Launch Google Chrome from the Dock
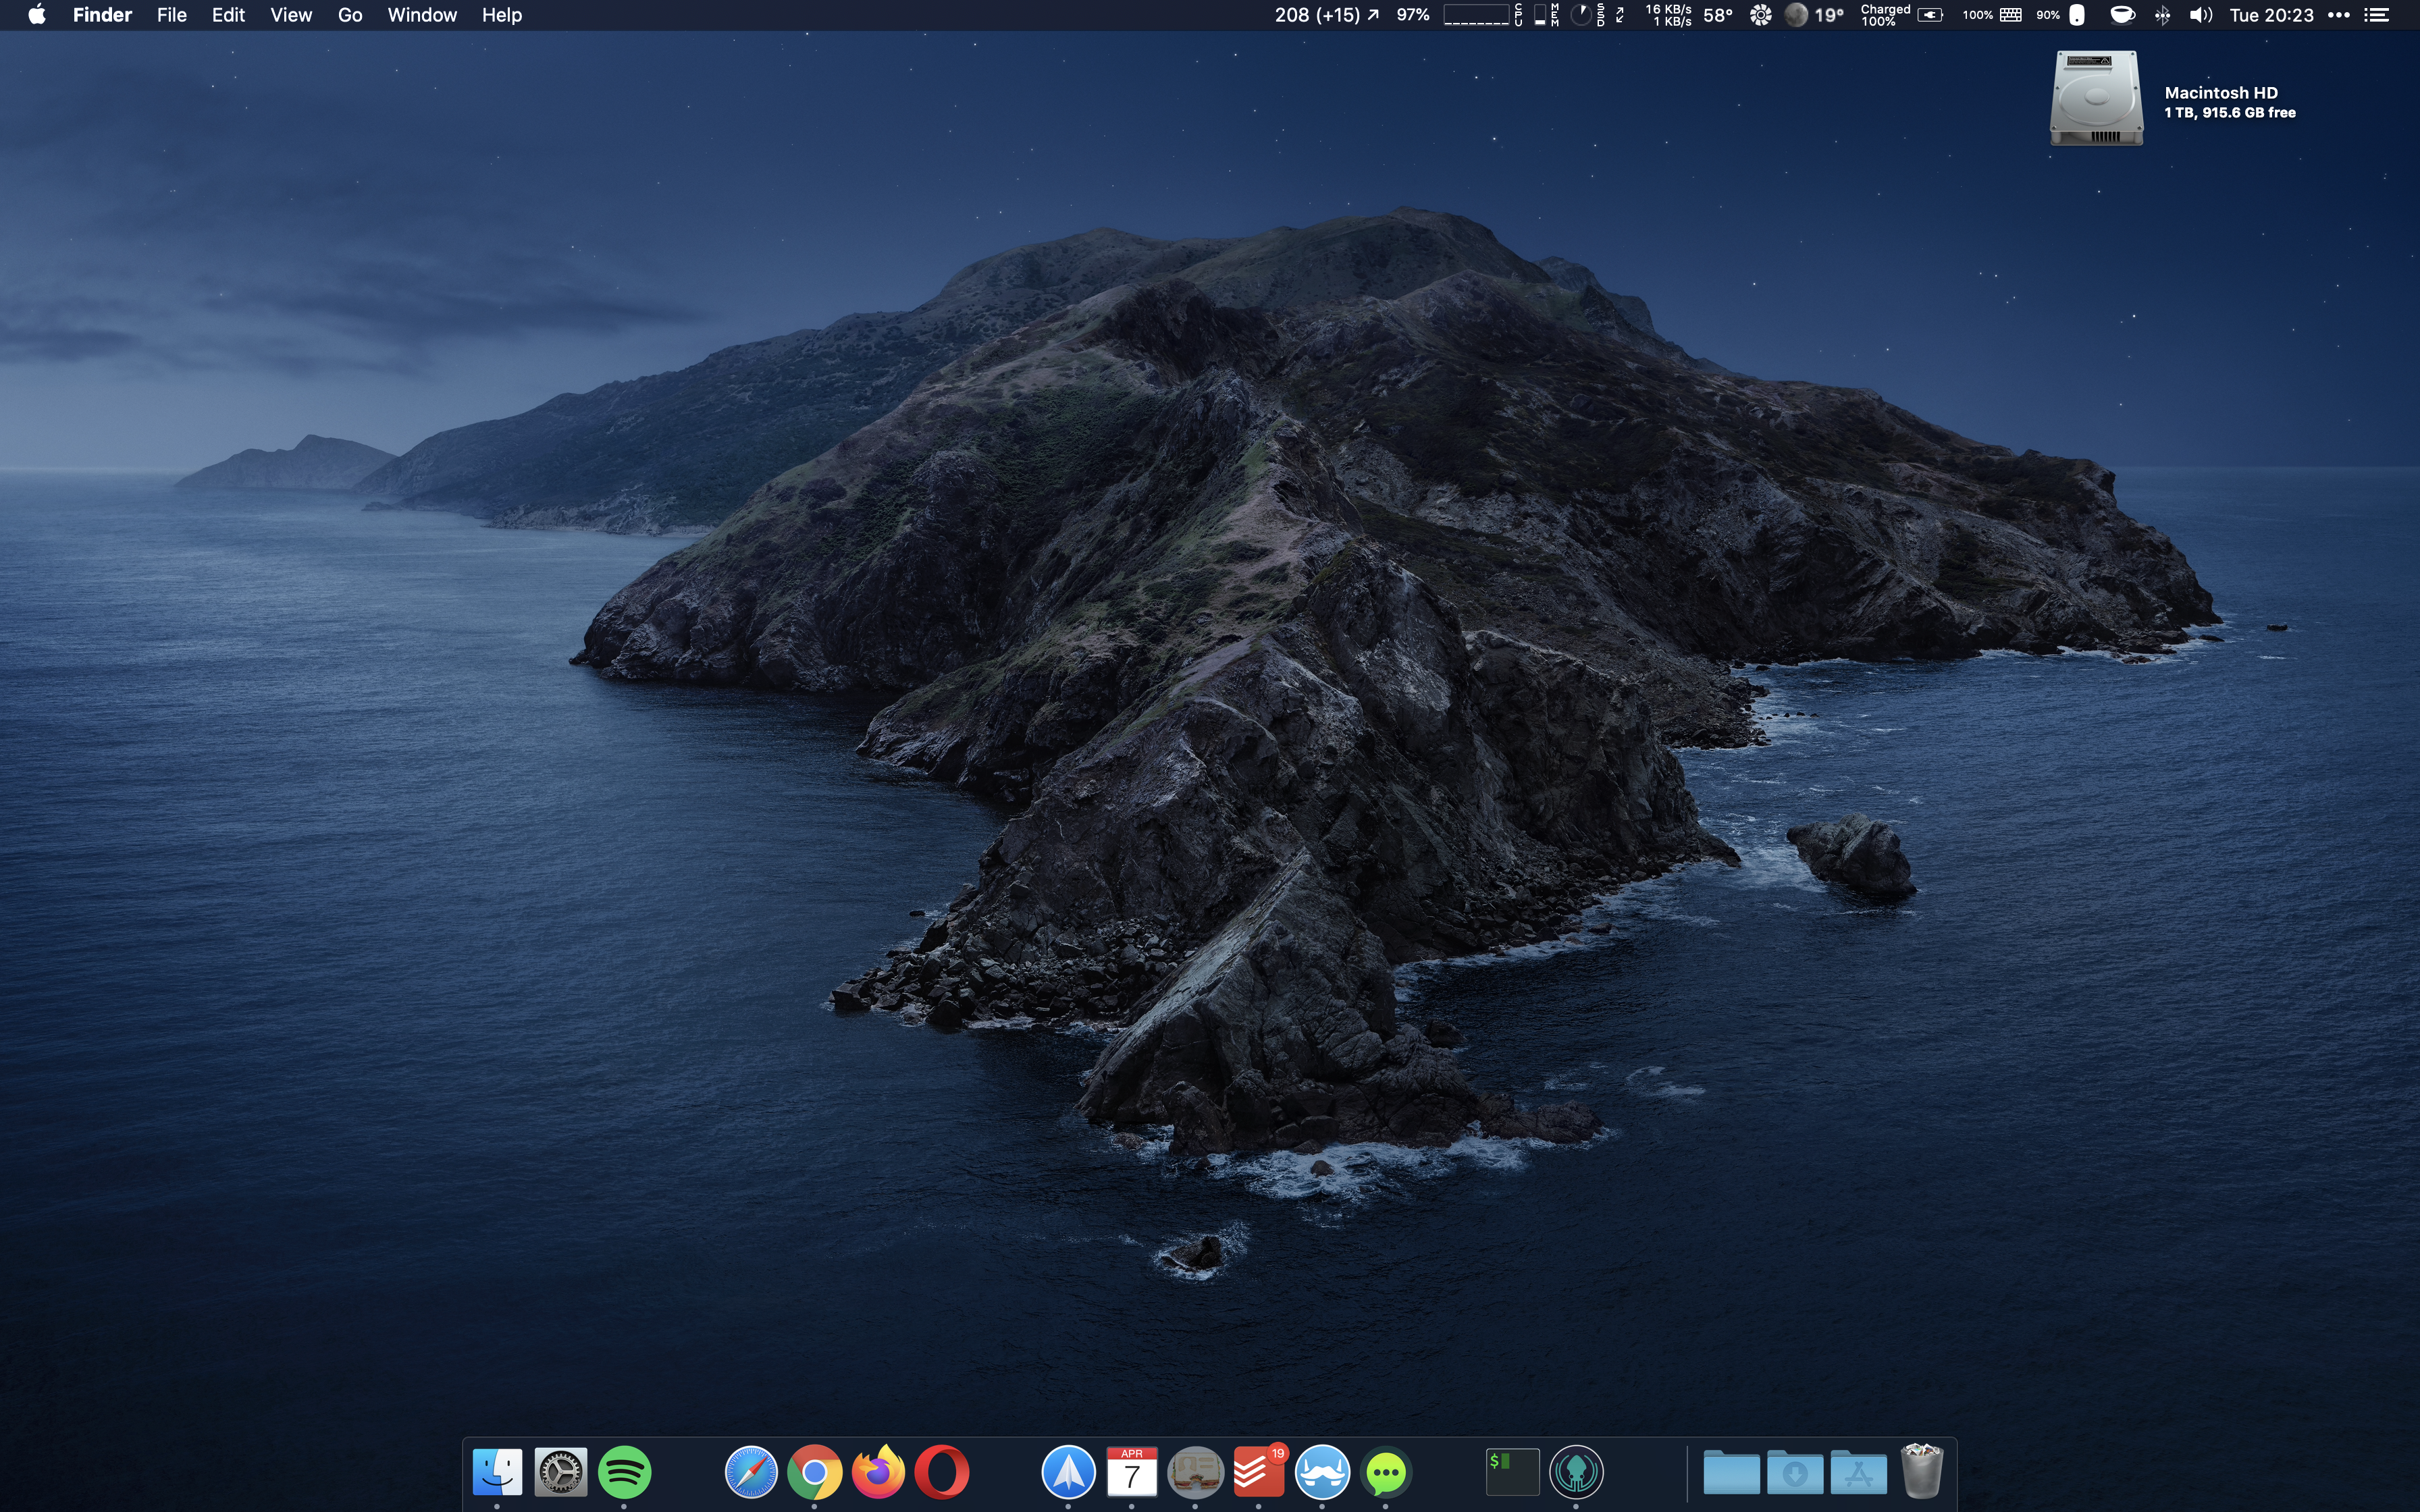 coord(814,1472)
